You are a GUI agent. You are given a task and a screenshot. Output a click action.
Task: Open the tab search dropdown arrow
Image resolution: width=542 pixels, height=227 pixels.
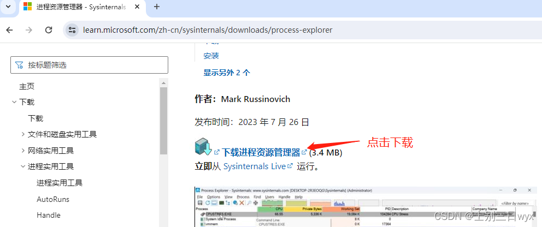coord(8,7)
